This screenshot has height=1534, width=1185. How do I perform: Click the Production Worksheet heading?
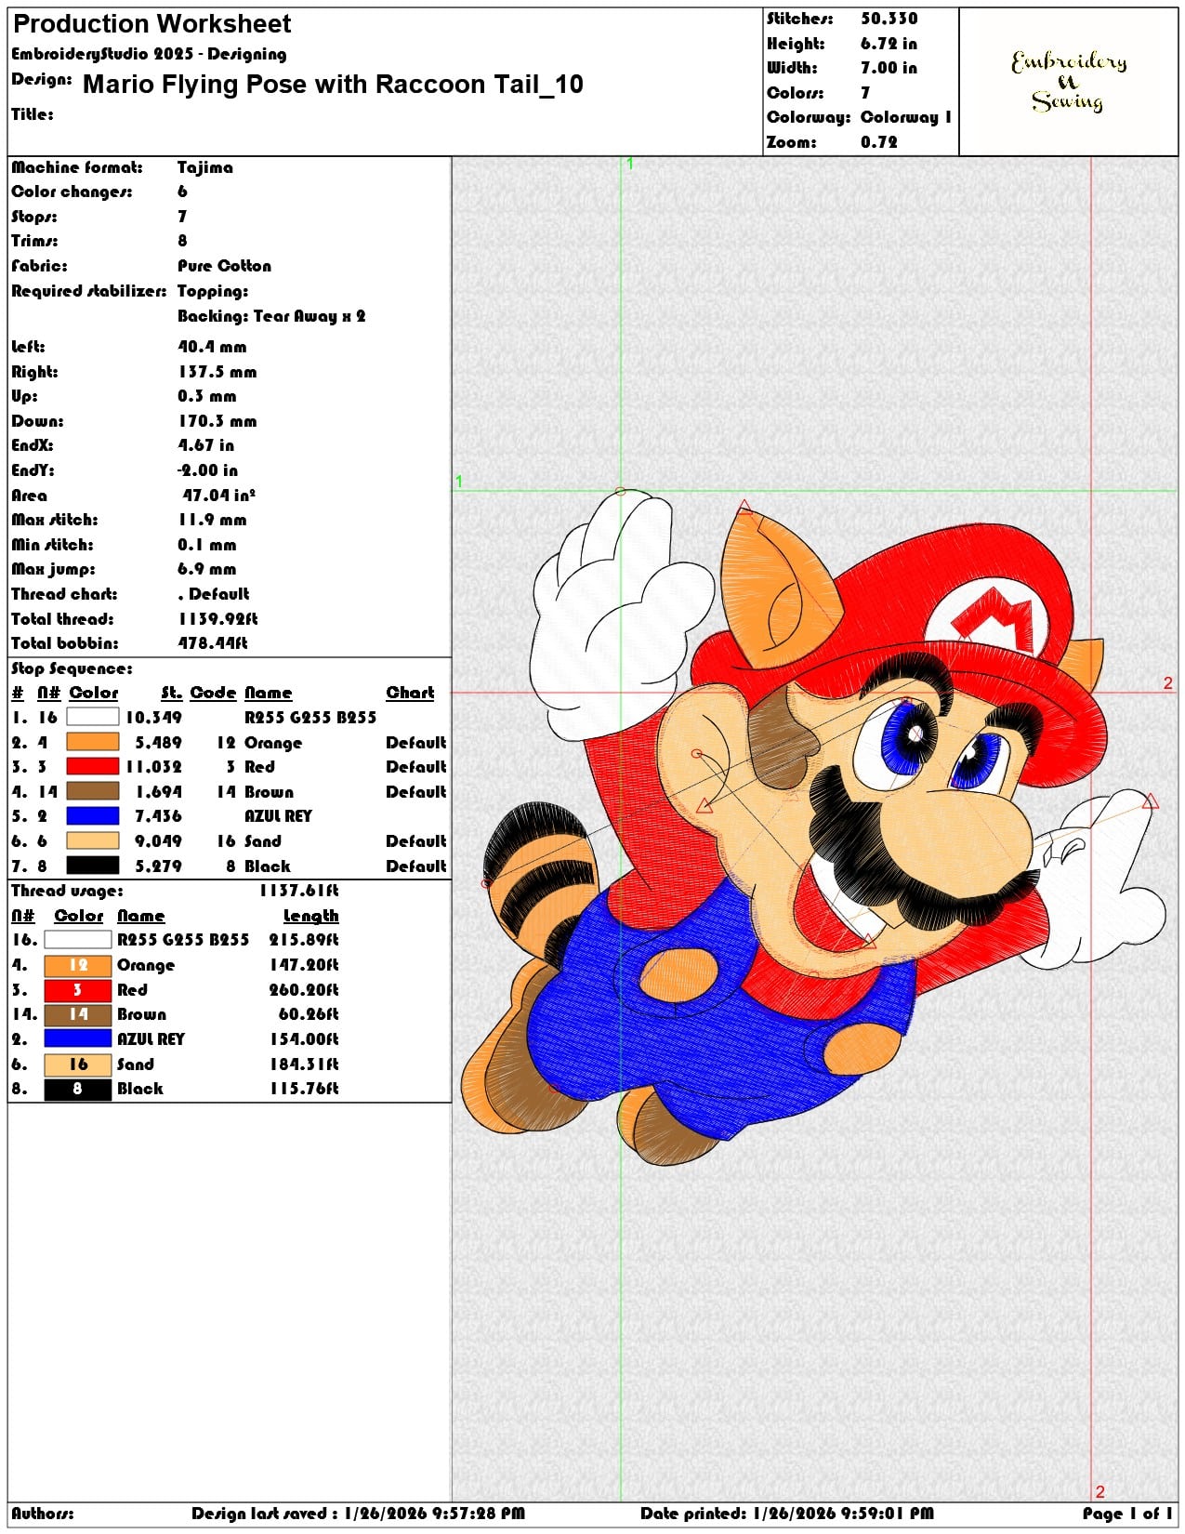click(151, 24)
